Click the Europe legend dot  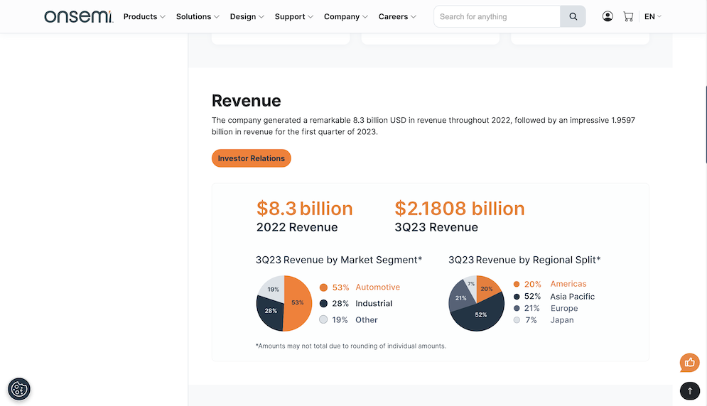pos(517,308)
